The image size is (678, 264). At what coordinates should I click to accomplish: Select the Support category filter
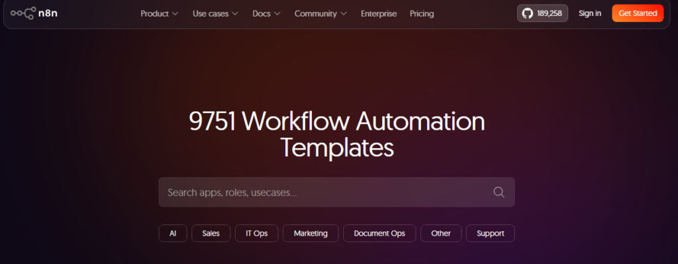[491, 234]
